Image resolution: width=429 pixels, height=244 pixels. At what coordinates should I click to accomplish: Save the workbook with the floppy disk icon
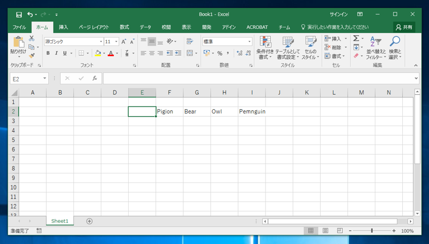(x=19, y=14)
